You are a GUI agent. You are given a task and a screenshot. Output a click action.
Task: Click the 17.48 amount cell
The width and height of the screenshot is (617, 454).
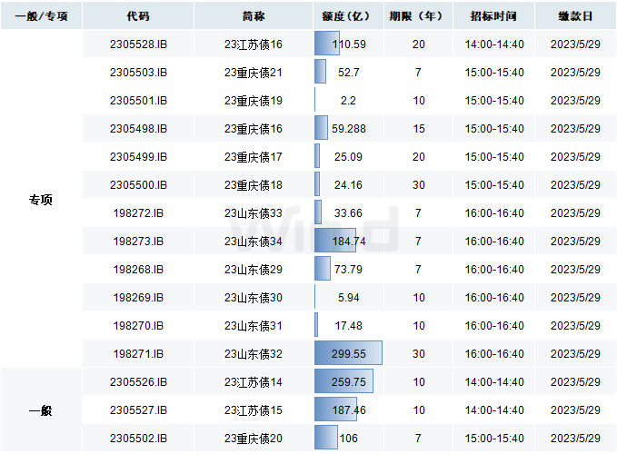[348, 326]
